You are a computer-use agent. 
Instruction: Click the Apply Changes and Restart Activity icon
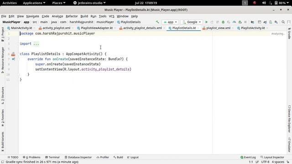pyautogui.click(x=212, y=22)
